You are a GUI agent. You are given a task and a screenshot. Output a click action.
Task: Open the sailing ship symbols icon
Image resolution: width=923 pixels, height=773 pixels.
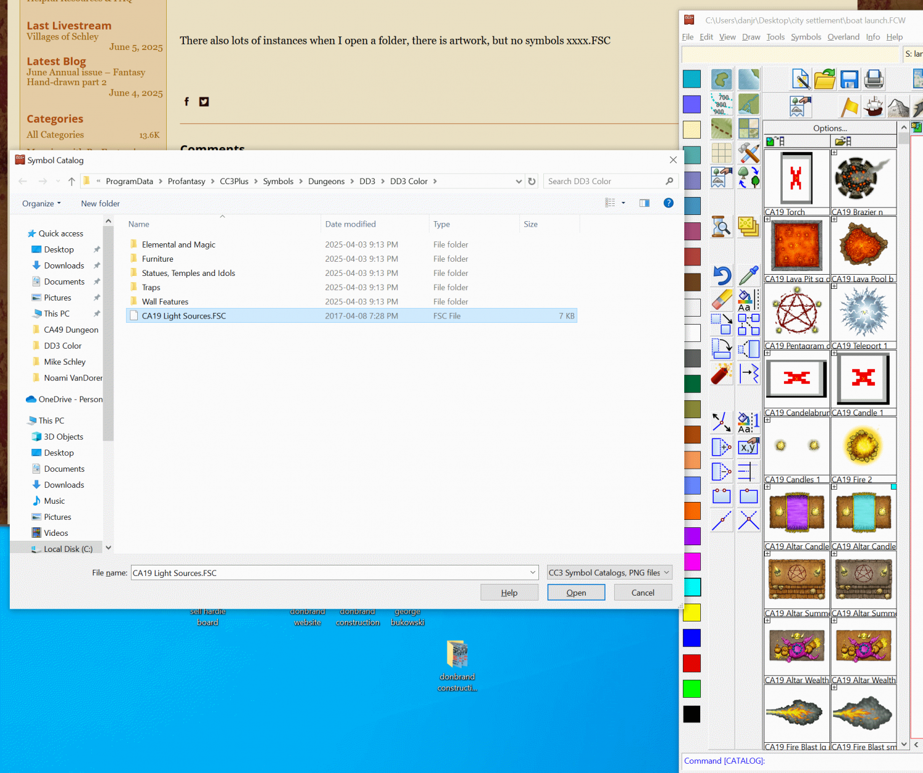point(873,107)
